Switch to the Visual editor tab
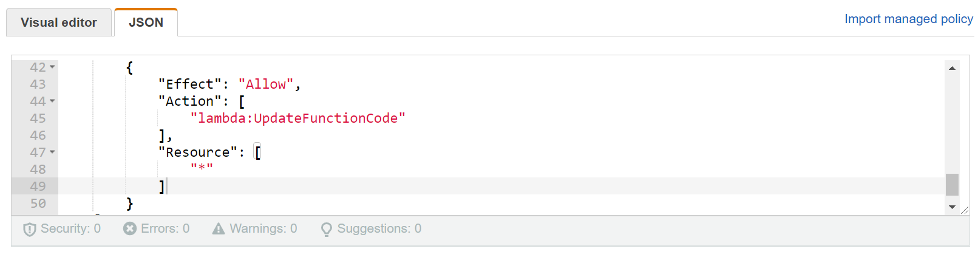Image resolution: width=978 pixels, height=257 pixels. pos(59,22)
